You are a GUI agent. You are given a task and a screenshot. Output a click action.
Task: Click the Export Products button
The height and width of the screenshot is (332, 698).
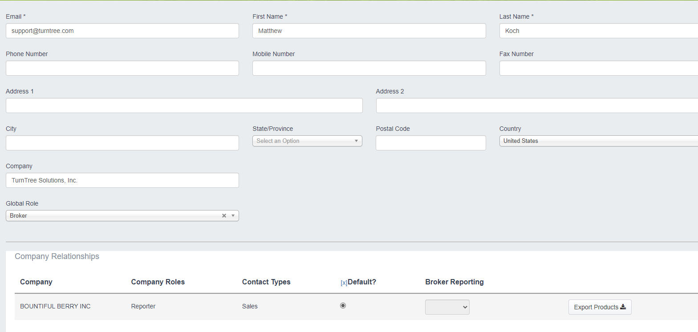coord(600,307)
